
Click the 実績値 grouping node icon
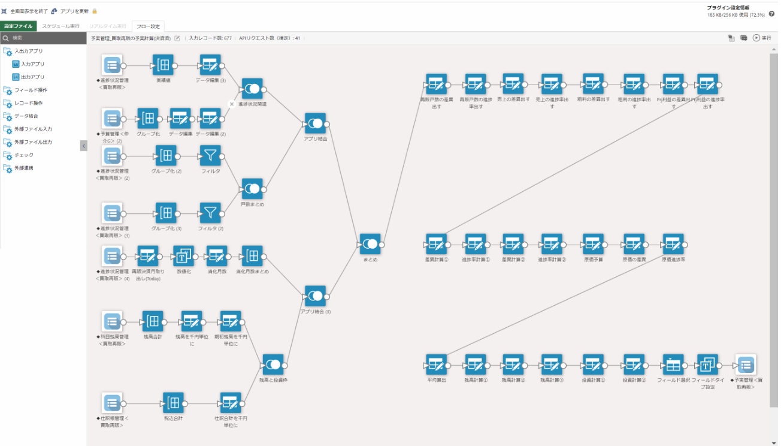[163, 65]
